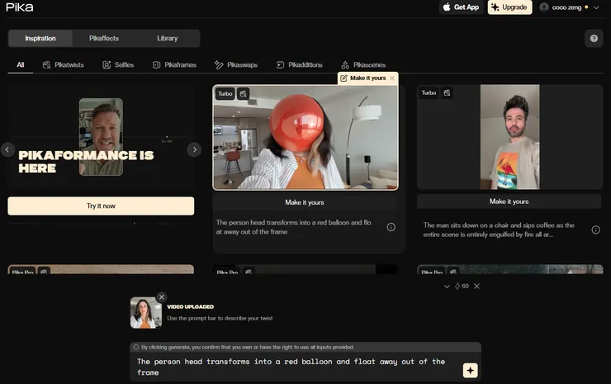Click the Try it now button
Viewport: 611px width, 384px height.
pos(101,206)
